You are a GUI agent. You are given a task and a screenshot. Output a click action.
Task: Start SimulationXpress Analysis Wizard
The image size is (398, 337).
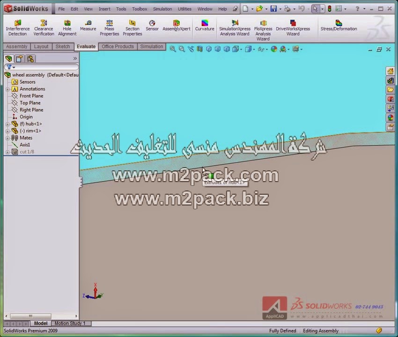pyautogui.click(x=235, y=28)
